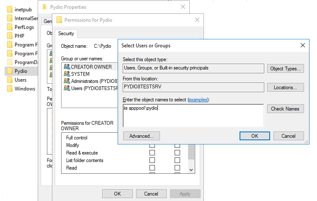
Task: Click Cancel in Permissions for Pydio
Action: coord(151,194)
